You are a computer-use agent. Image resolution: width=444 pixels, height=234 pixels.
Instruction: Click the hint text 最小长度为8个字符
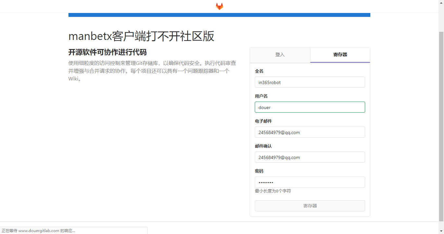[273, 191]
